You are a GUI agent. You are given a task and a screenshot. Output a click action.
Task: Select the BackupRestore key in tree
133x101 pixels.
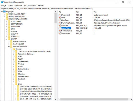pyautogui.click(x=24, y=69)
